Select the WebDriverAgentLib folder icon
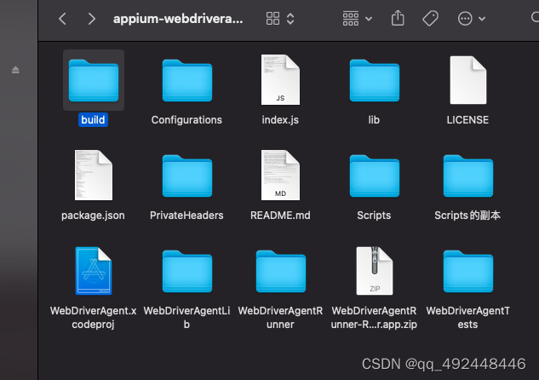This screenshot has height=380, width=539. (187, 271)
